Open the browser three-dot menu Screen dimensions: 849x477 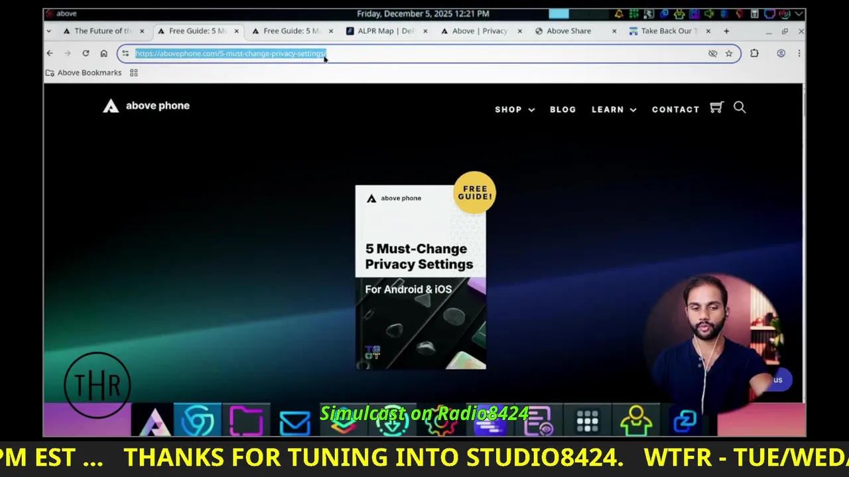[799, 53]
